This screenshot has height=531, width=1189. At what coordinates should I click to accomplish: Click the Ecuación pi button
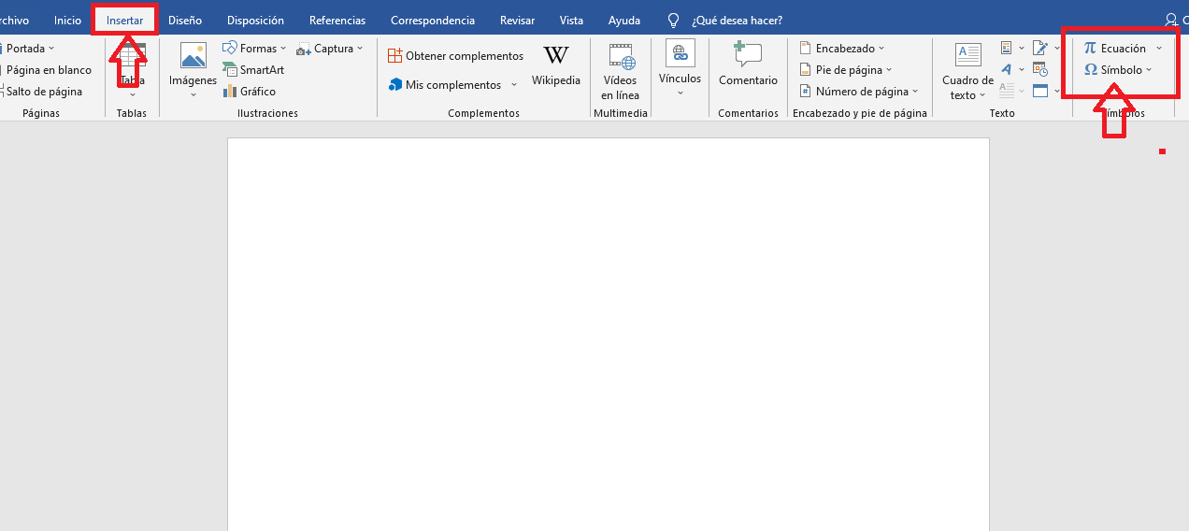(1114, 49)
